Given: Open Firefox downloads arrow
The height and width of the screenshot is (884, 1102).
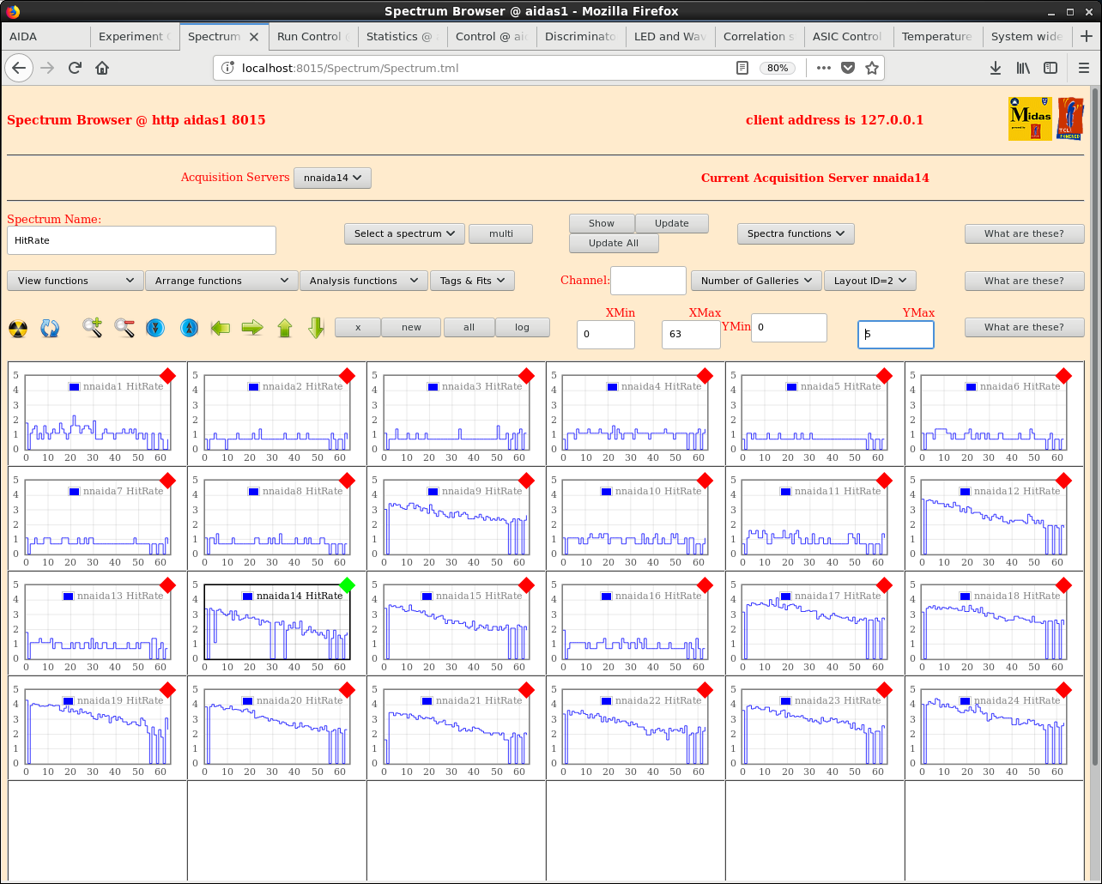Looking at the screenshot, I should point(996,68).
